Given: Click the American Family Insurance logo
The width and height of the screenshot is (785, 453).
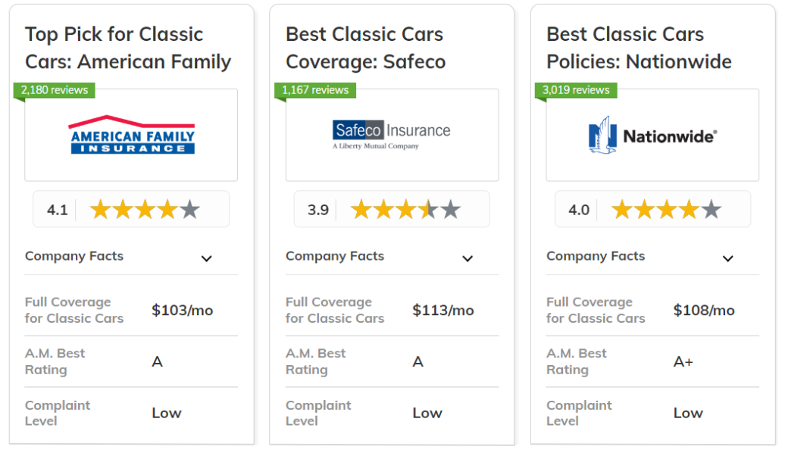Looking at the screenshot, I should (x=132, y=135).
